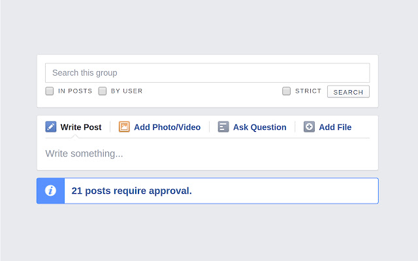Click the orange photo icon for Add Photo/Video
Image resolution: width=418 pixels, height=261 pixels.
click(x=124, y=127)
